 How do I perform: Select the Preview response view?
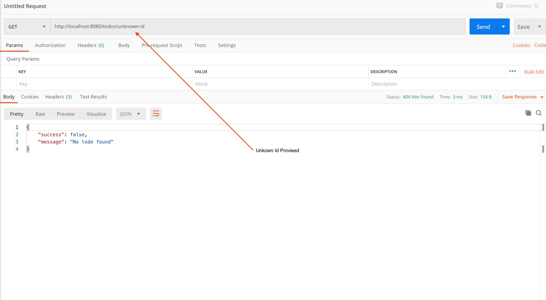66,114
